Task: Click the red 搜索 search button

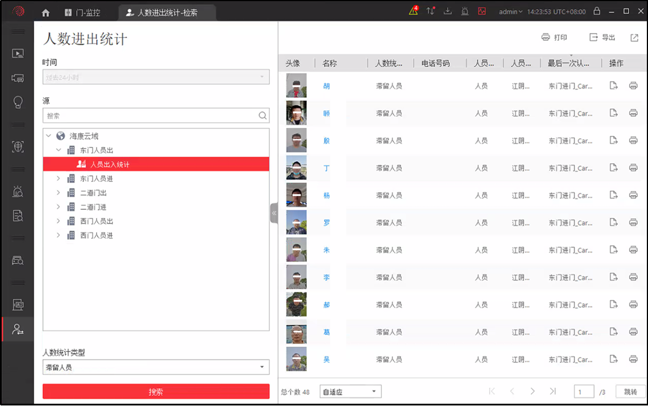Action: (x=155, y=391)
